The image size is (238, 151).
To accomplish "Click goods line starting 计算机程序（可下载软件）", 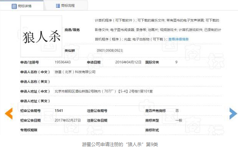I will click(x=157, y=20).
